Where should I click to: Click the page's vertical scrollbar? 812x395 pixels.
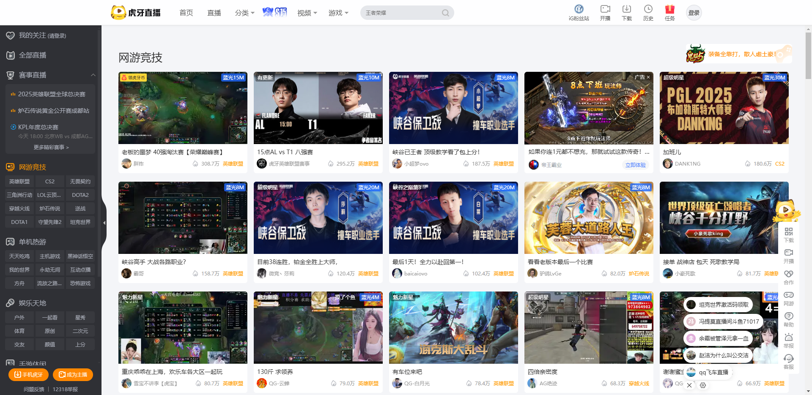808,55
